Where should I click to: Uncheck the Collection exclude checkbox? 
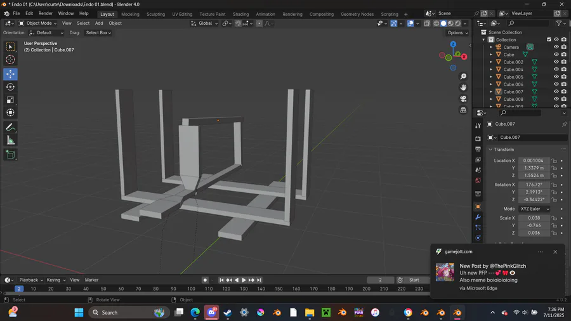[549, 40]
